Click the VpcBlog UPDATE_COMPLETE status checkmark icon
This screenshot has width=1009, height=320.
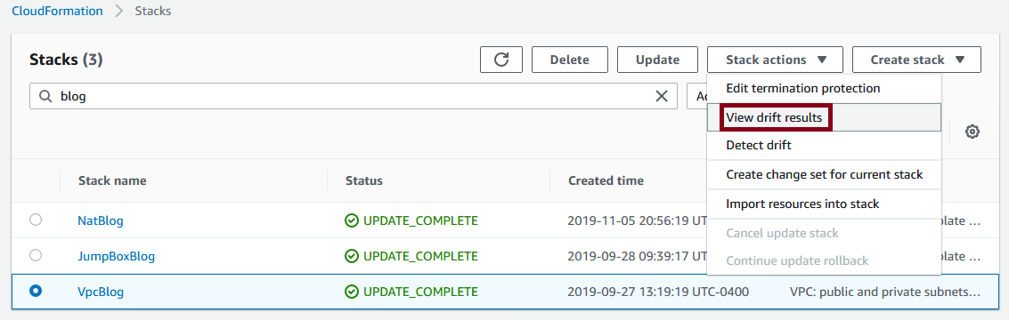click(x=352, y=292)
